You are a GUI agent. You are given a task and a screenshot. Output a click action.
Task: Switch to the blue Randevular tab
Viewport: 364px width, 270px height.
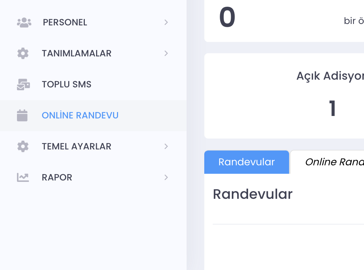(x=247, y=162)
